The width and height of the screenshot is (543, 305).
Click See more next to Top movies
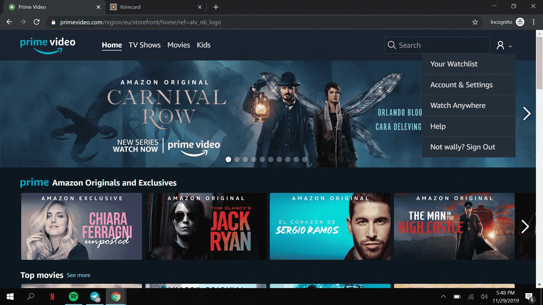[x=78, y=275]
